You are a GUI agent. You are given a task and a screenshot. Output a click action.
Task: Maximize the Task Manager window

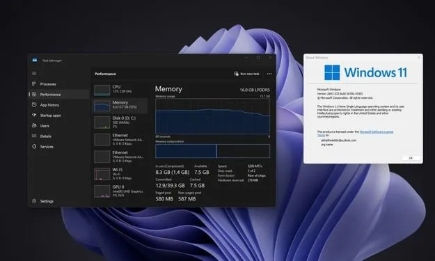click(258, 58)
